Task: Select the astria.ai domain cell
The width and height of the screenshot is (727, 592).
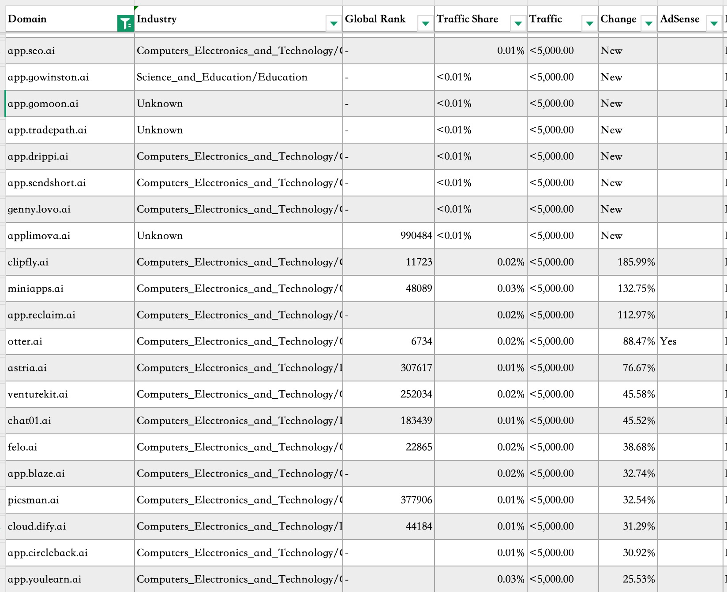Action: coord(70,368)
